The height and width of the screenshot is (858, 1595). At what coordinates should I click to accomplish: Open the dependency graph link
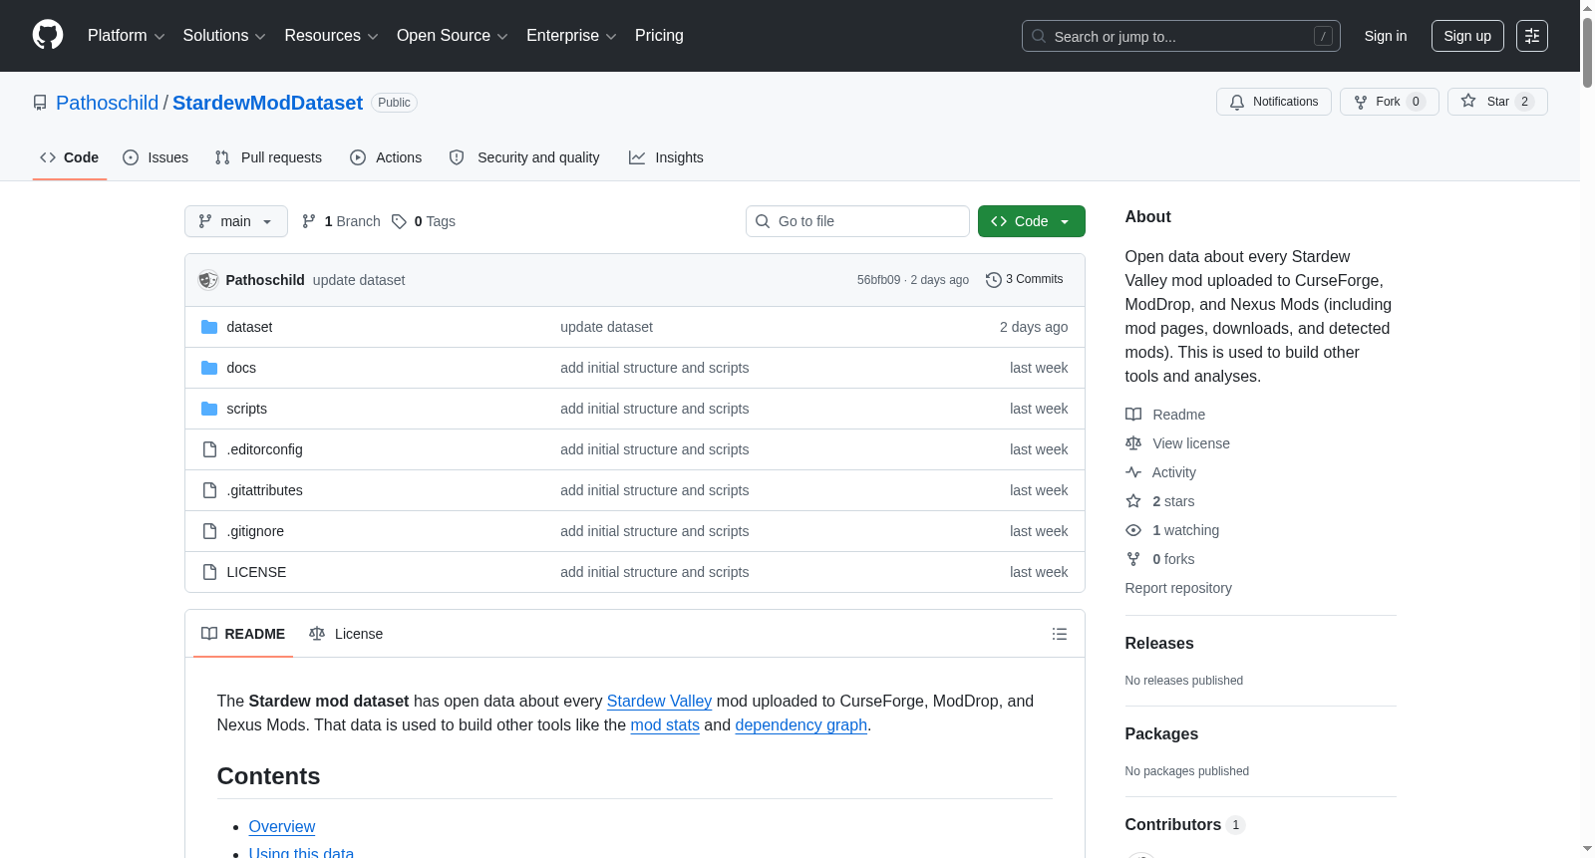801,725
